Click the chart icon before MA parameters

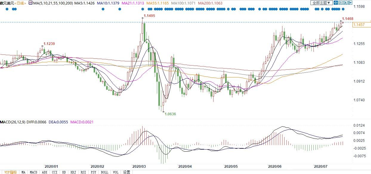30,3
